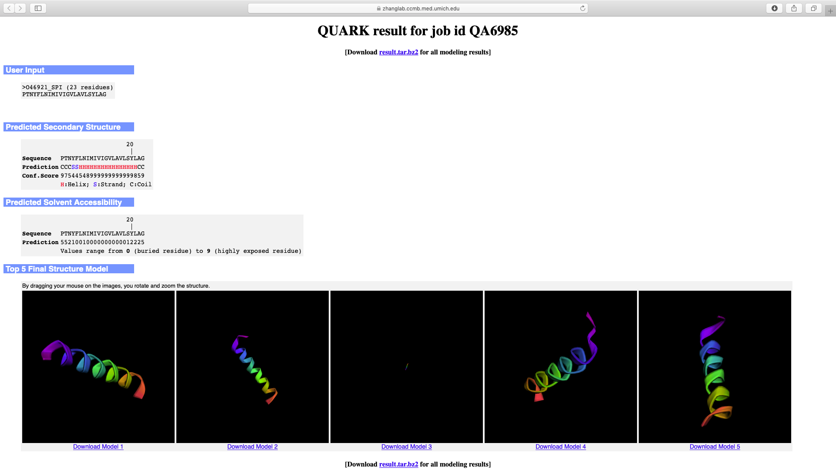The height and width of the screenshot is (470, 836).
Task: Click the dragging-your-mouse instruction text
Action: click(x=116, y=286)
